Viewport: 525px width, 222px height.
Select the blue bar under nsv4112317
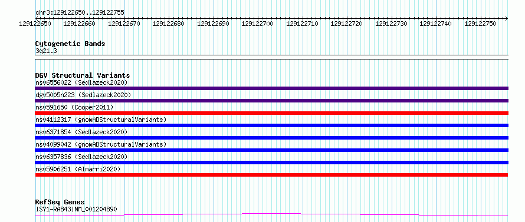tap(271, 125)
